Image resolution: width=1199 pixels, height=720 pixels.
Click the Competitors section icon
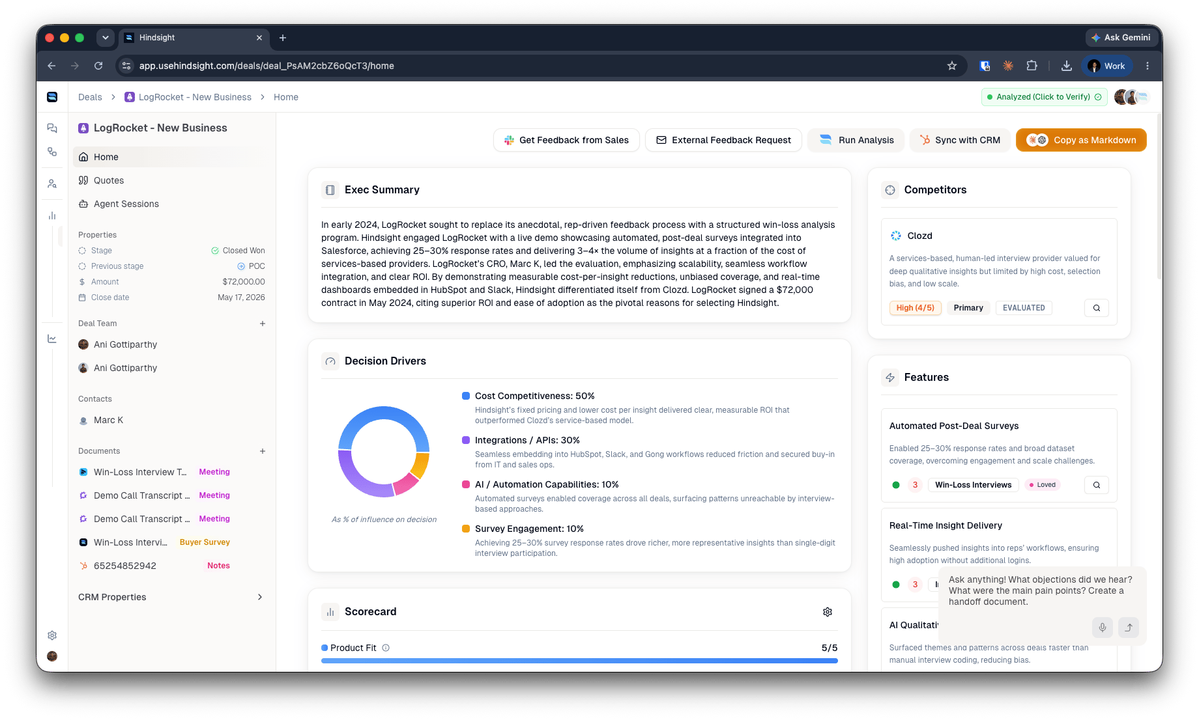(890, 190)
